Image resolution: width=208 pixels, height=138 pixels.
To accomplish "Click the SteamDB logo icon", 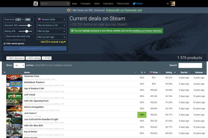I will (36, 4).
